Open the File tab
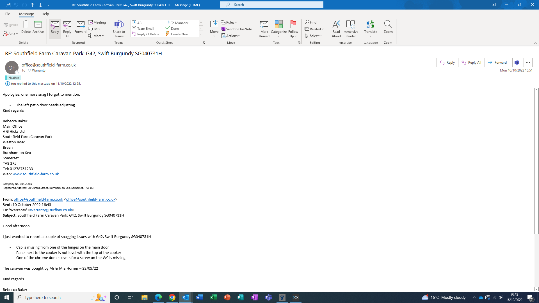 (x=7, y=14)
